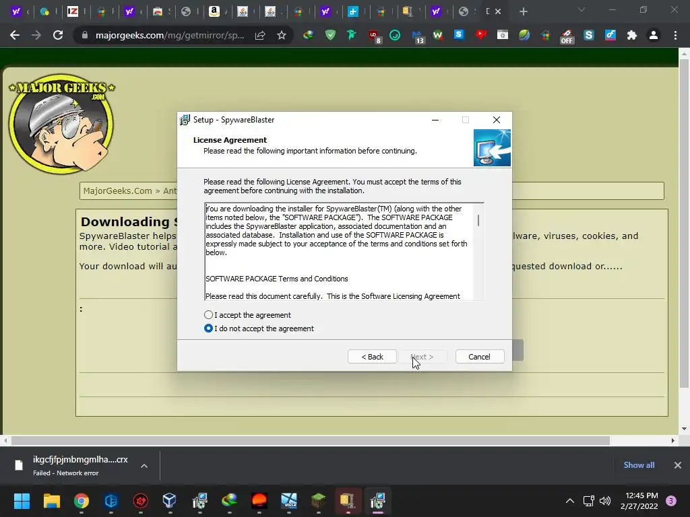This screenshot has height=517, width=690.
Task: Open a new browser tab
Action: point(523,11)
